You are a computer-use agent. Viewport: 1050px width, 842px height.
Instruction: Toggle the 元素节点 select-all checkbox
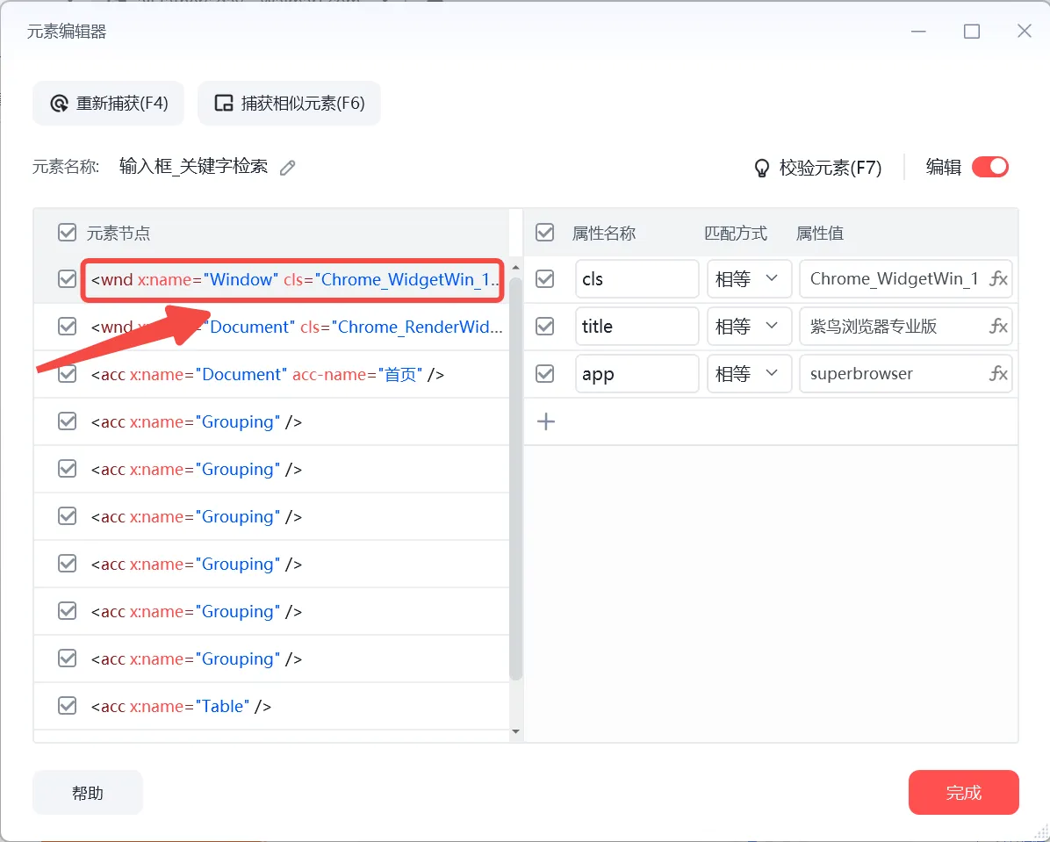(x=67, y=233)
